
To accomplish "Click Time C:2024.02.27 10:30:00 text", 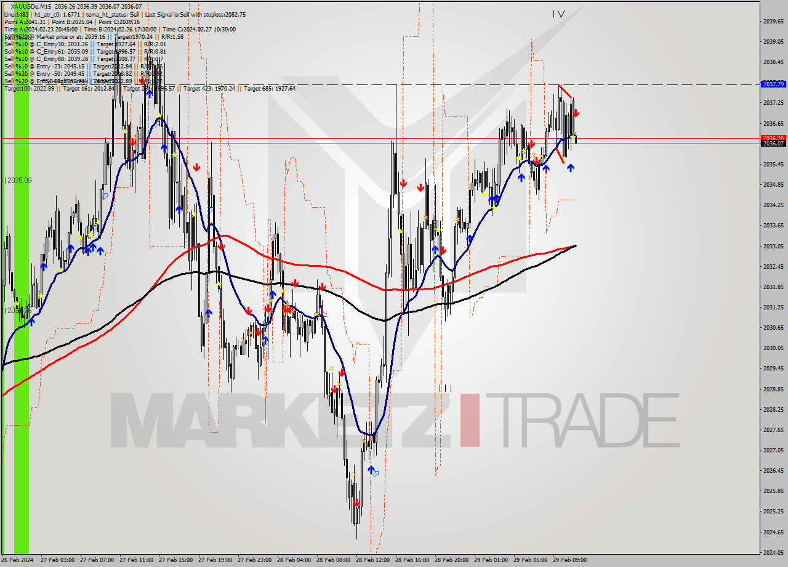I will tap(199, 29).
